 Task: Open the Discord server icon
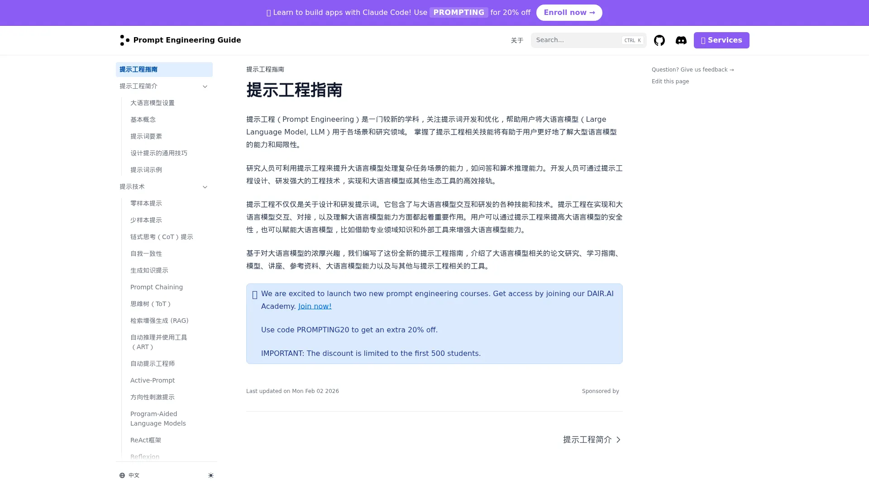point(681,40)
